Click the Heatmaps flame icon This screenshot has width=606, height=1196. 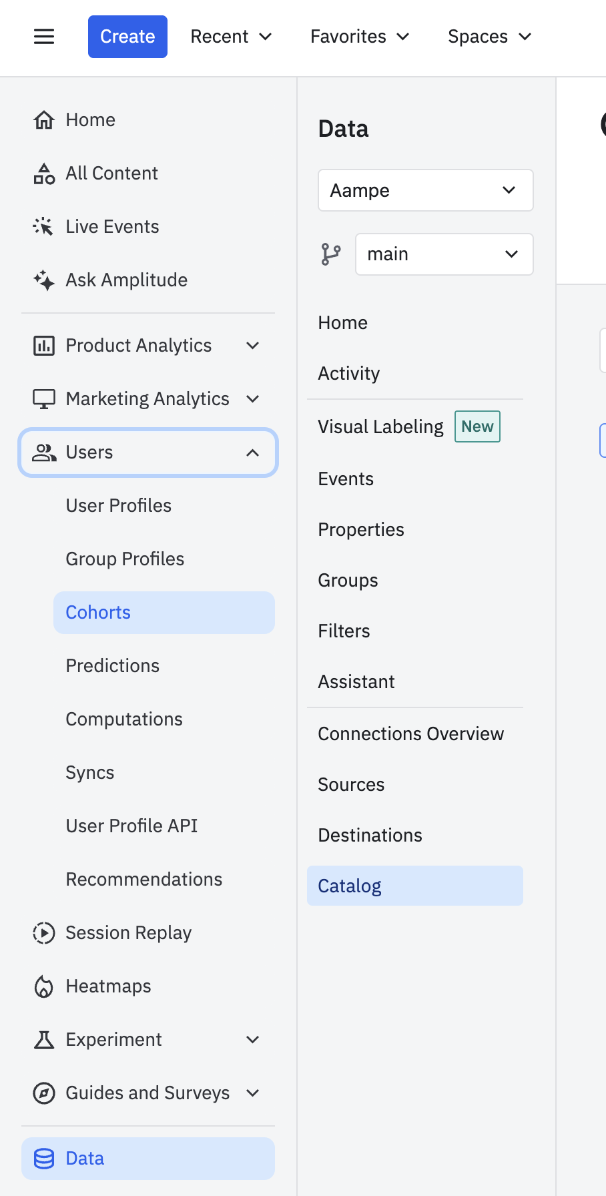[44, 986]
